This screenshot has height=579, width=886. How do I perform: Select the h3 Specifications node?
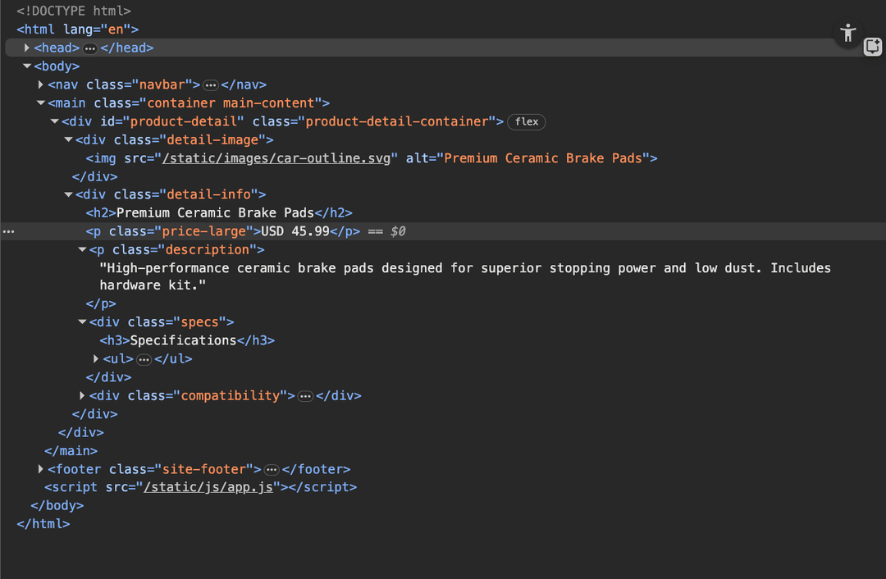(x=187, y=340)
